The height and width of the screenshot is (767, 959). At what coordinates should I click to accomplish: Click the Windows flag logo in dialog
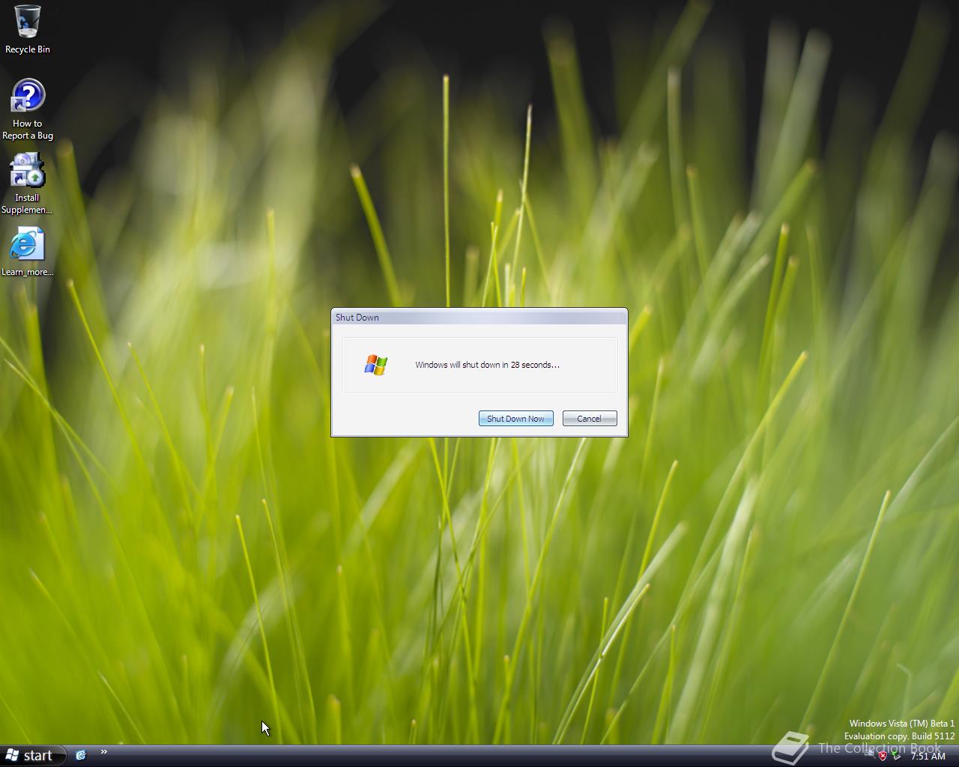[x=375, y=365]
